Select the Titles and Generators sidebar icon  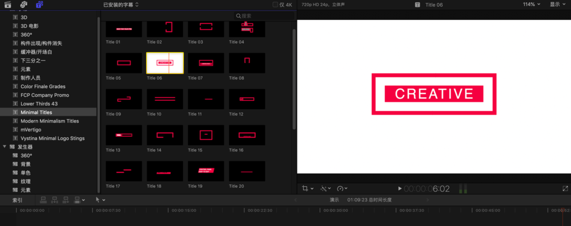coord(40,5)
